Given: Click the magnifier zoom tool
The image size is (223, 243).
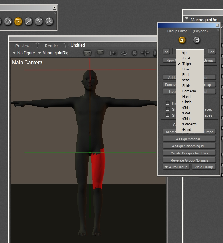Looking at the screenshot, I should (28, 22).
